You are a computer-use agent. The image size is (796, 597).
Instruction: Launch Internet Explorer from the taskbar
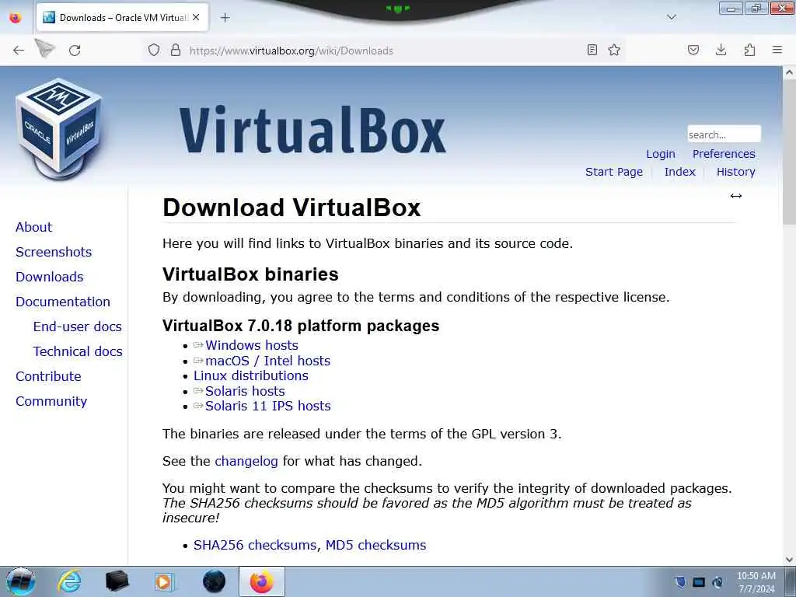69,581
